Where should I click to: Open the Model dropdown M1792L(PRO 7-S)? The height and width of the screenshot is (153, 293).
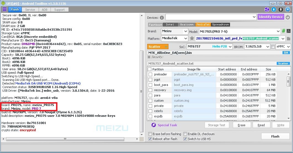[x=278, y=31]
